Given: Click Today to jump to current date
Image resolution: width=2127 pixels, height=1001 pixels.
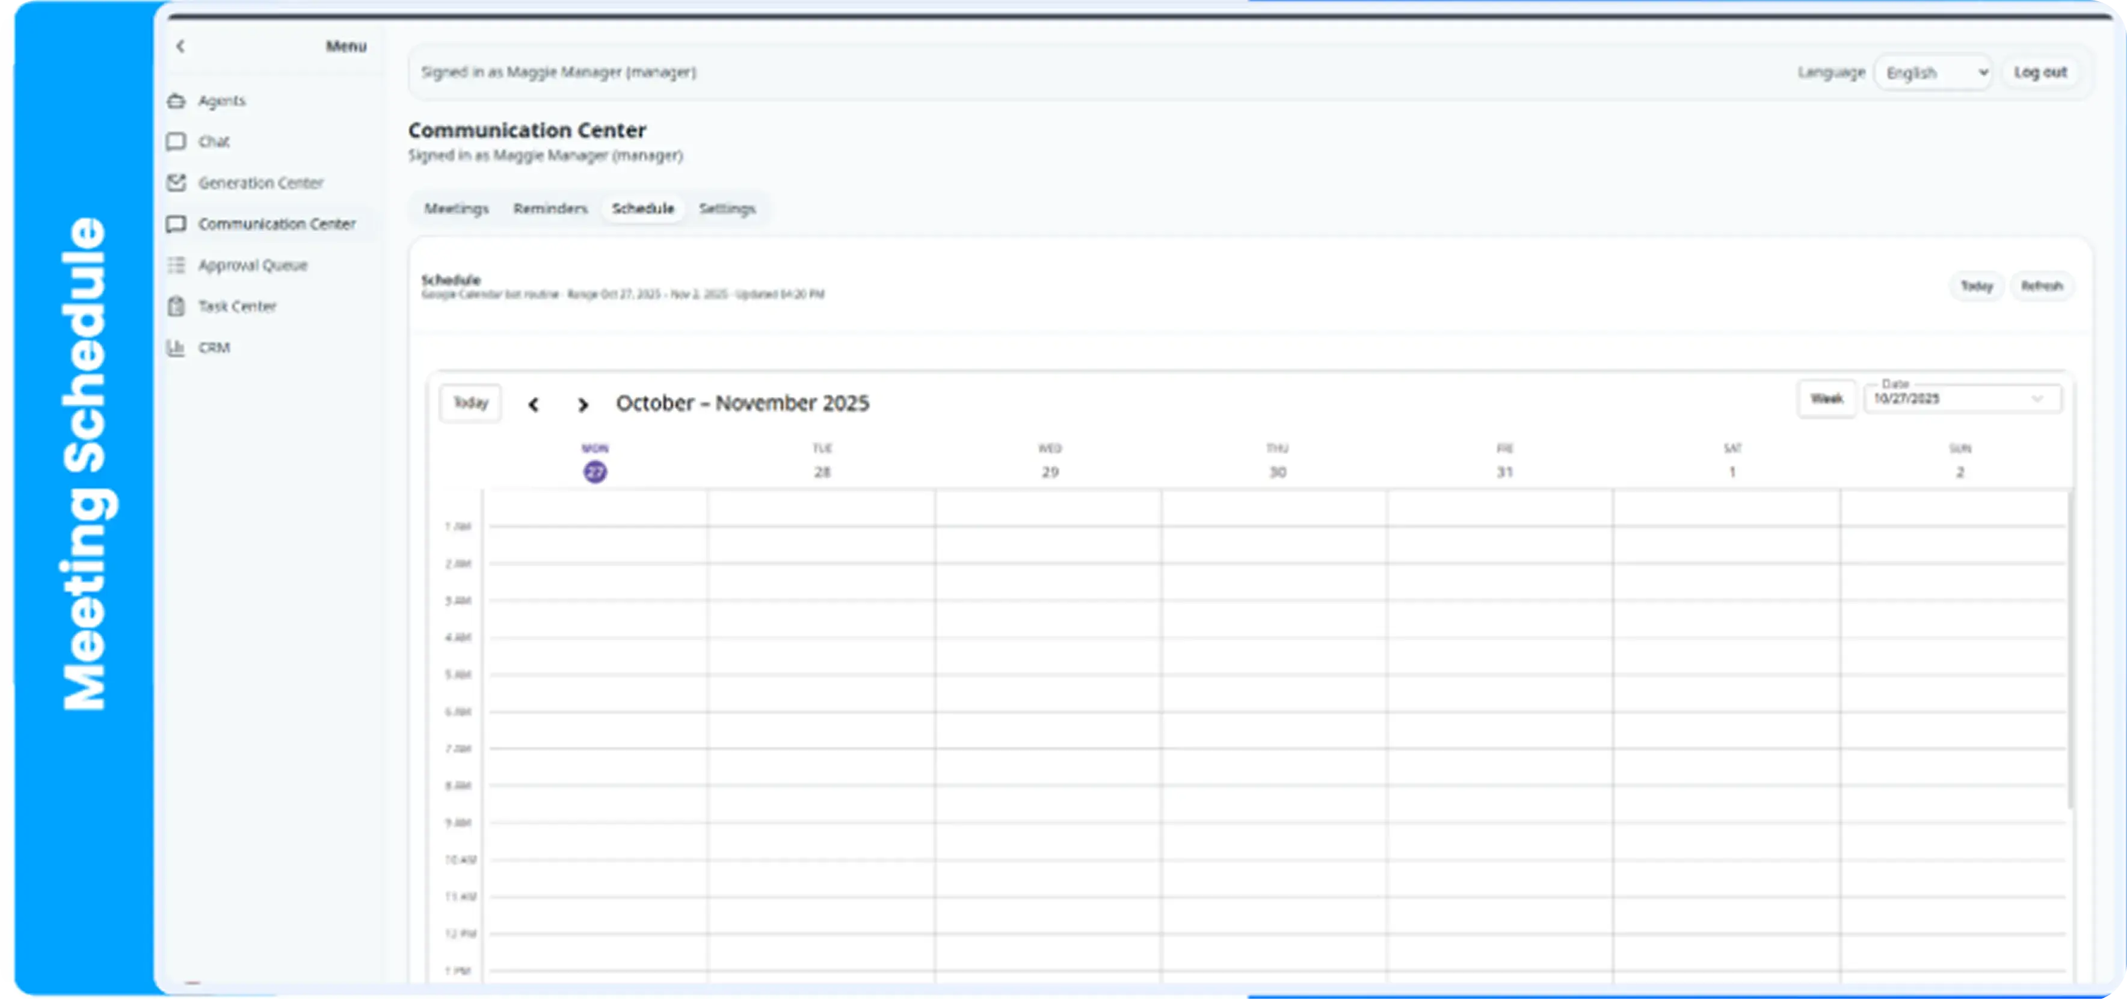Looking at the screenshot, I should pos(469,403).
